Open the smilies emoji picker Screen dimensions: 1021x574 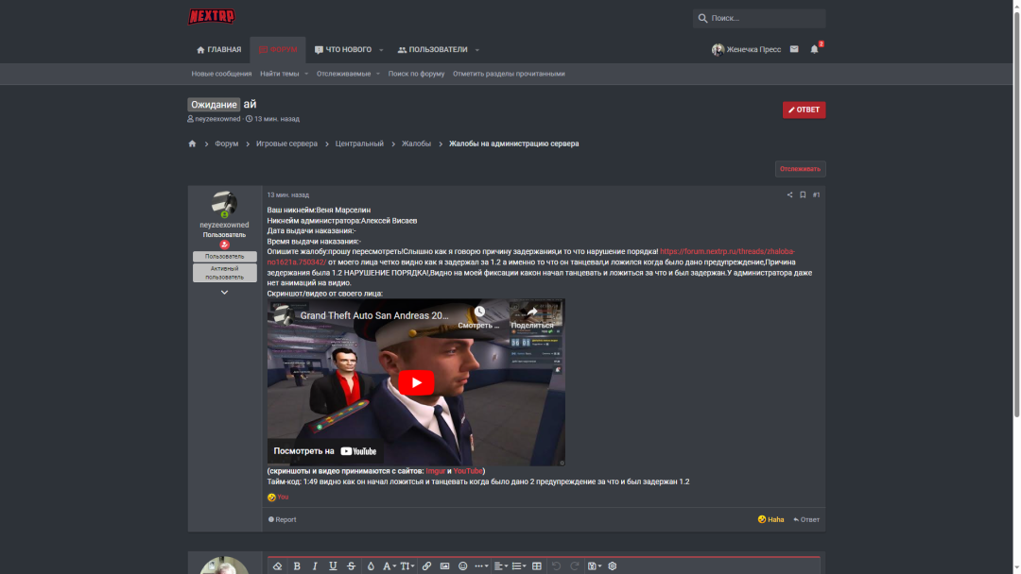463,566
